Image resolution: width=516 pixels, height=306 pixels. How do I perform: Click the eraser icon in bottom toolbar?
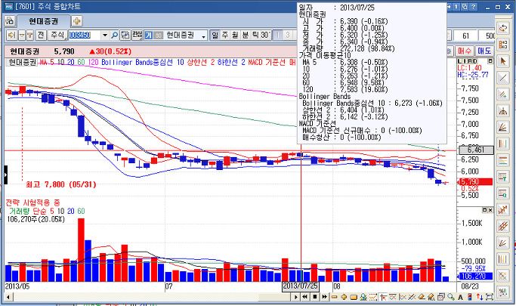tap(422, 297)
